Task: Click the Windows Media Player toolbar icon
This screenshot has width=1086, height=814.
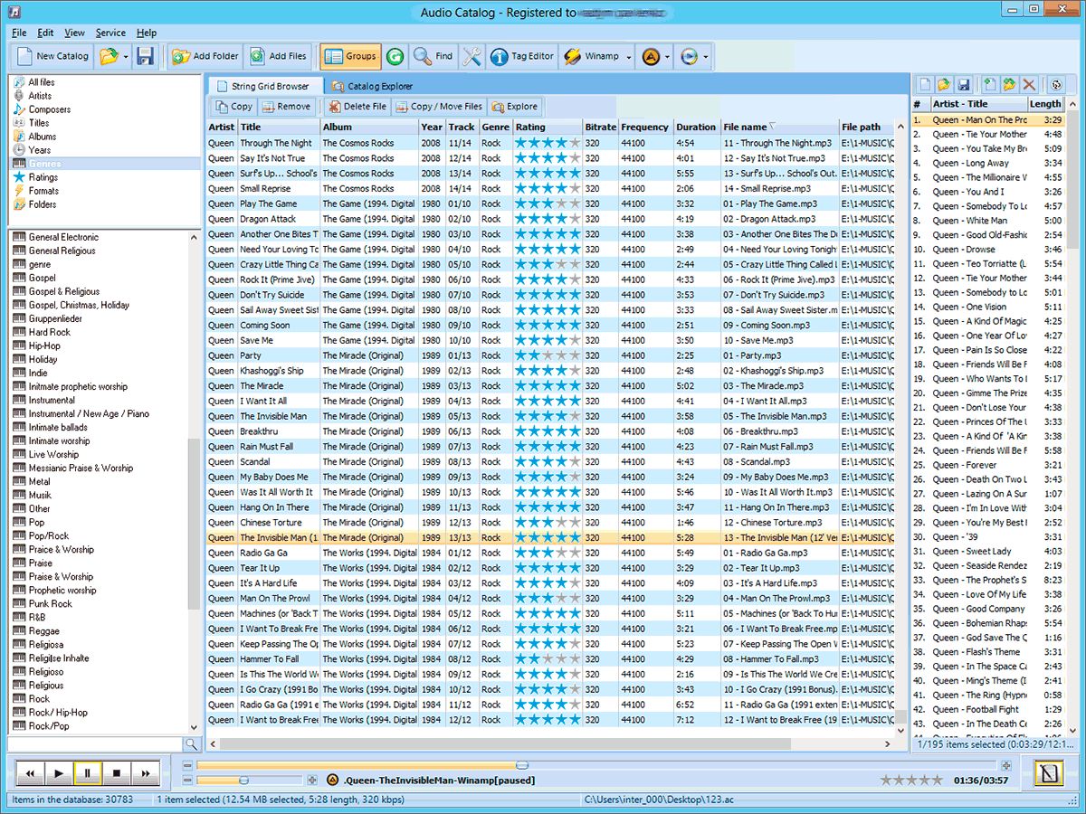Action: (690, 56)
